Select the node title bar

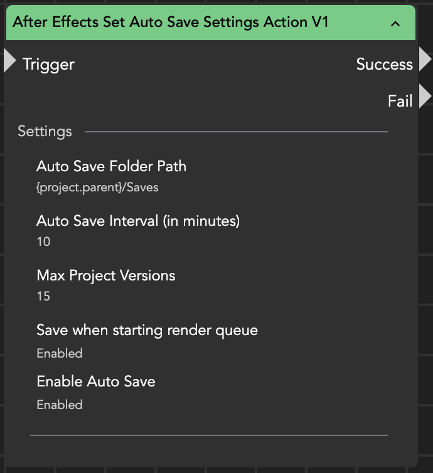tap(188, 23)
